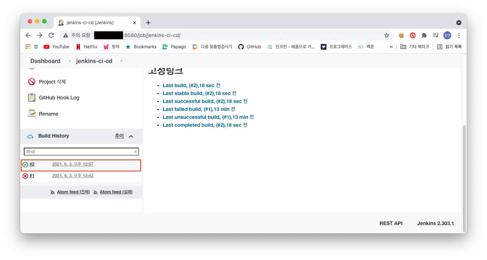
Task: Open the 다음 맞춤법검사기 bookmark
Action: pyautogui.click(x=212, y=46)
